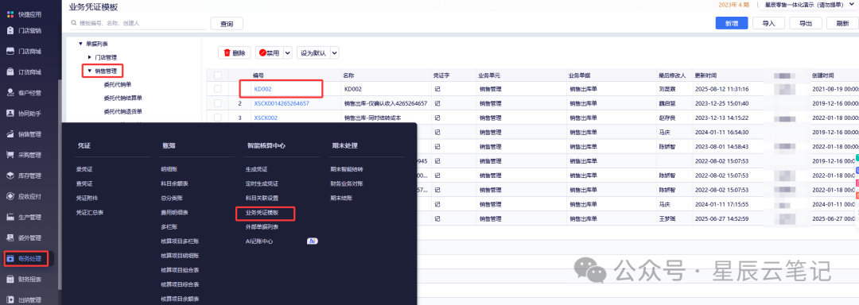Image resolution: width=859 pixels, height=305 pixels.
Task: Select 业务凭证模板 in the menu
Action: (262, 213)
